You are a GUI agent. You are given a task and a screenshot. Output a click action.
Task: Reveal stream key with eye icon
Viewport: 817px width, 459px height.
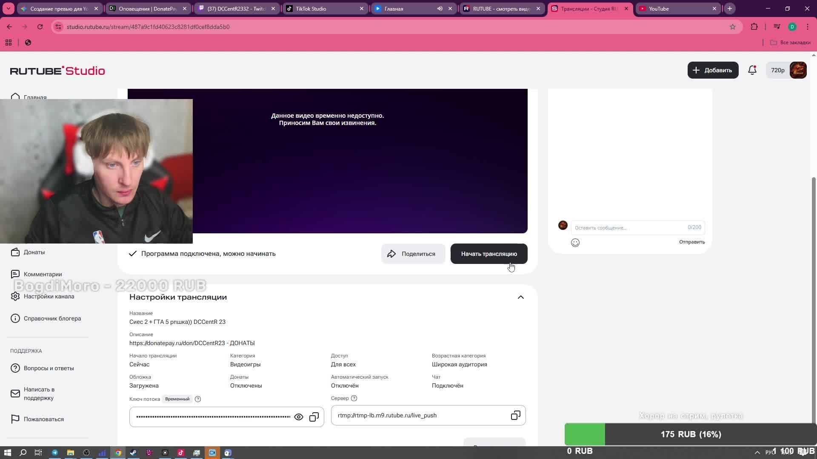299,417
